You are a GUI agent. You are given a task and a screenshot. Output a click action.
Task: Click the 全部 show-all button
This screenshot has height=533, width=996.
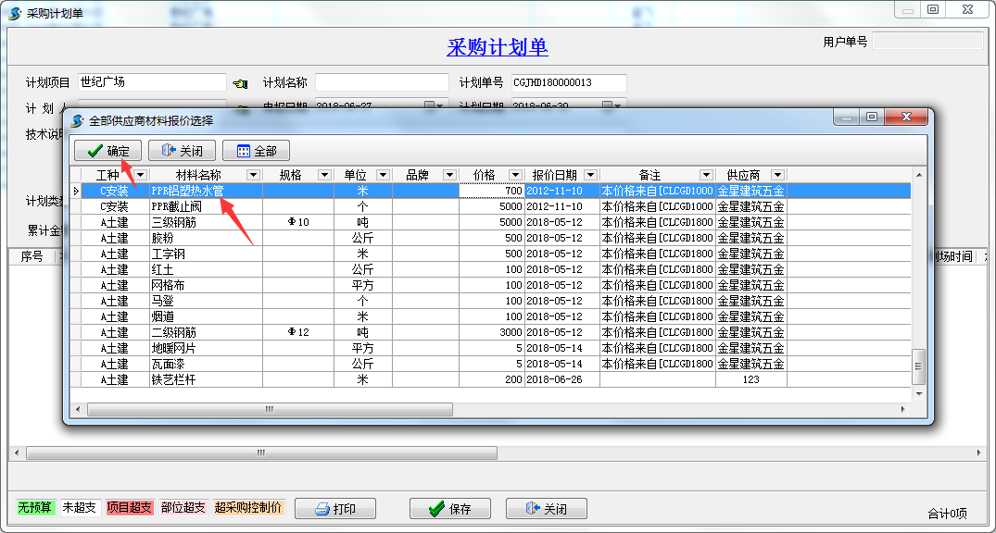click(256, 151)
